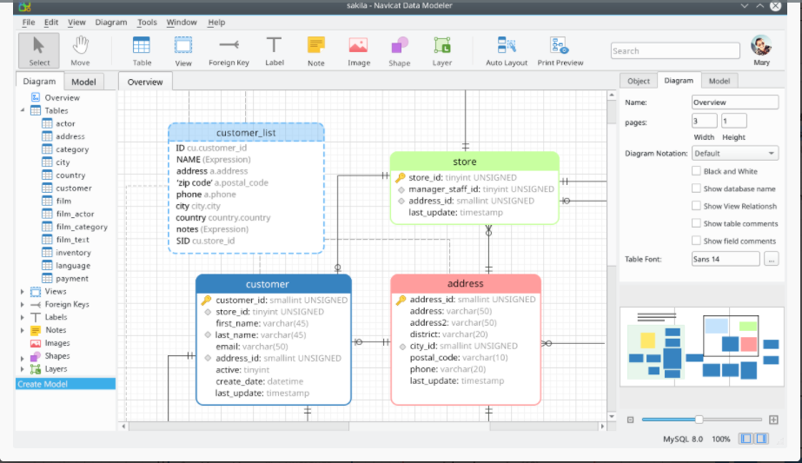Click the horizontal scrollbar of canvas
The width and height of the screenshot is (802, 463).
click(x=420, y=426)
